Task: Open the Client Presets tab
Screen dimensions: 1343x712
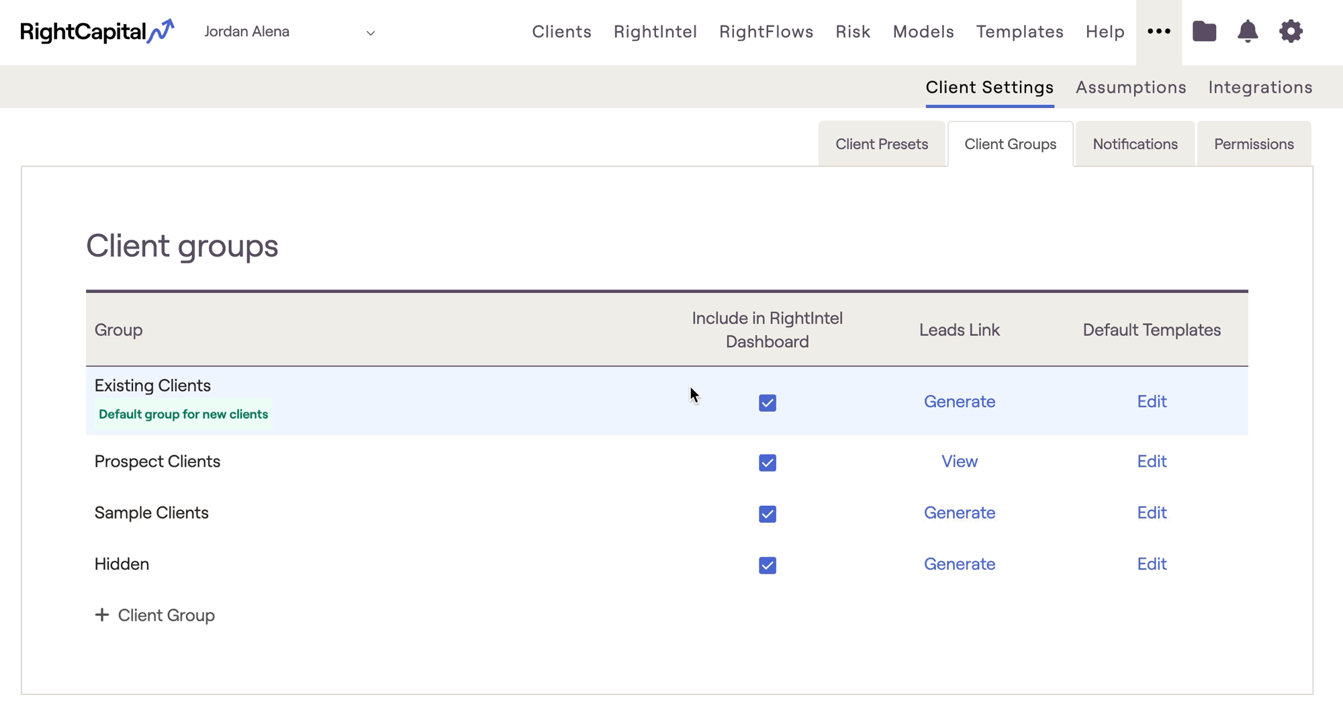Action: (x=882, y=144)
